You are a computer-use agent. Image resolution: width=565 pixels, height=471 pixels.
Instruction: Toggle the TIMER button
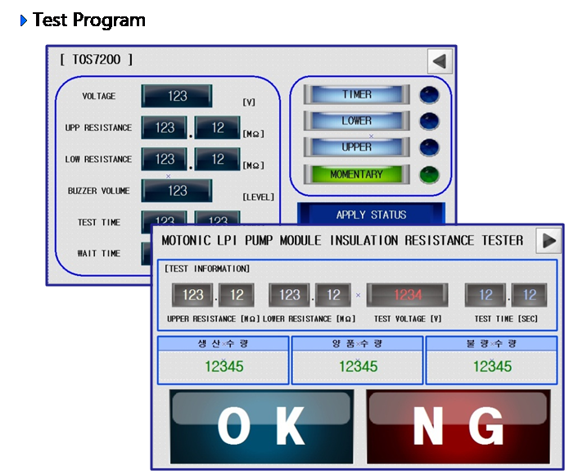[357, 94]
